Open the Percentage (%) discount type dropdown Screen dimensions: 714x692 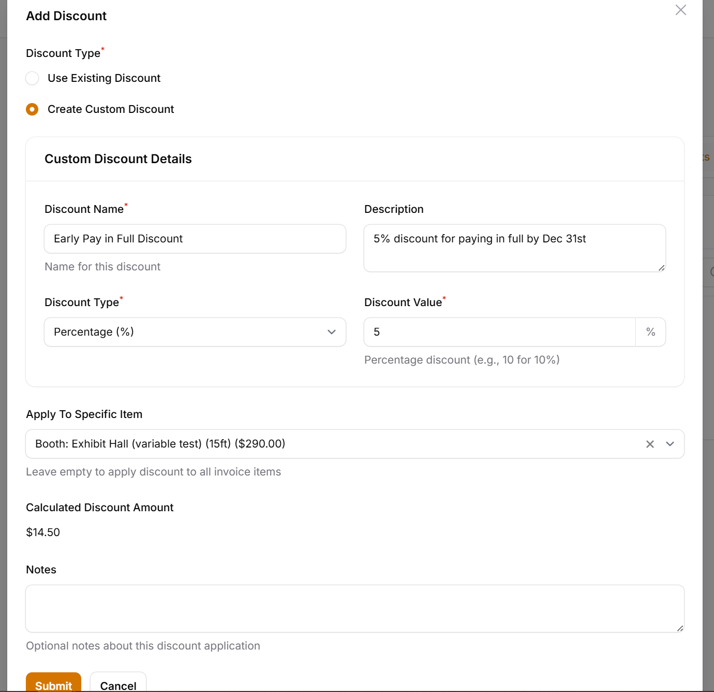point(195,332)
